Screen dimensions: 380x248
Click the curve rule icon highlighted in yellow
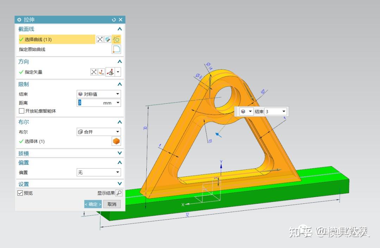(116, 39)
